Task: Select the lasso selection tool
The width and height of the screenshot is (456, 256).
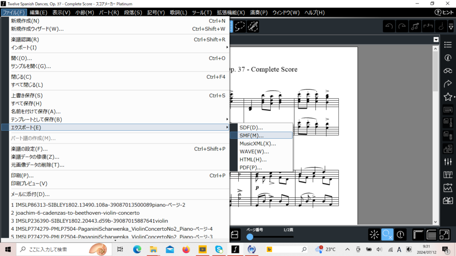Action: pos(240,26)
